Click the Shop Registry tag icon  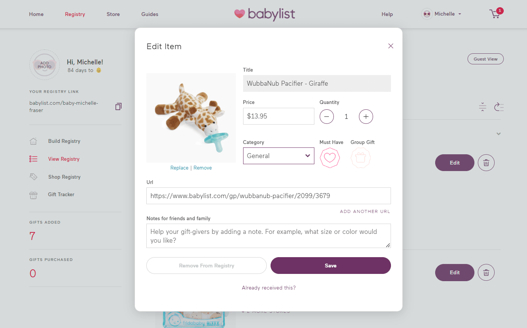pos(33,176)
